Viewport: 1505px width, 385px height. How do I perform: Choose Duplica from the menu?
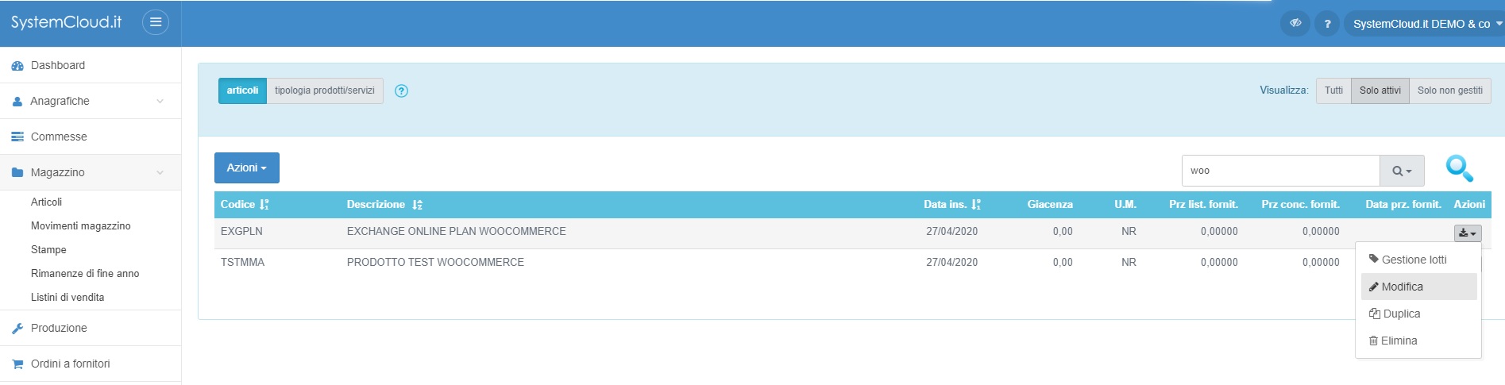tap(1418, 314)
